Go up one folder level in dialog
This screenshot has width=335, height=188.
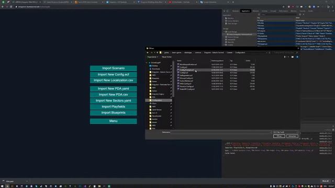pos(157,53)
